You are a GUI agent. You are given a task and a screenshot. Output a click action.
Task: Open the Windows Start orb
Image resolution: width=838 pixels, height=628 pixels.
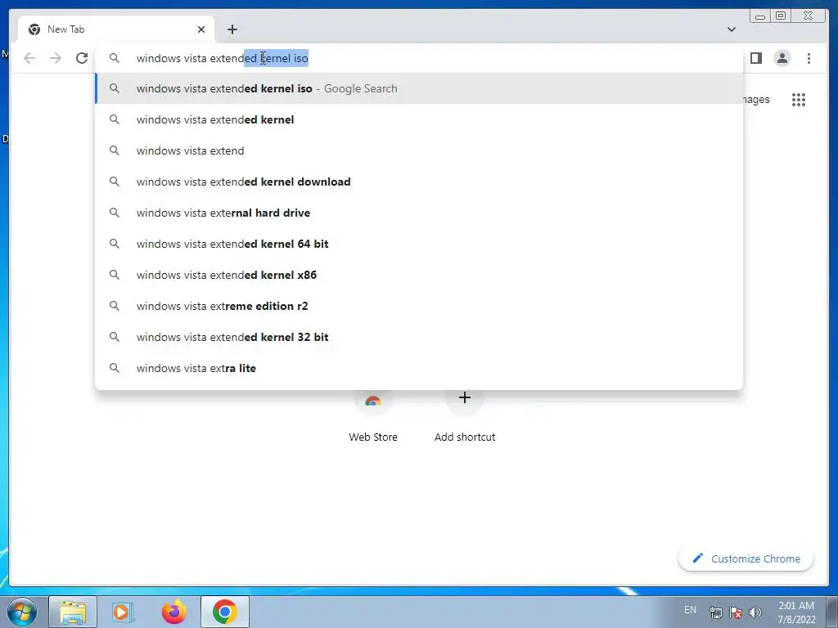pyautogui.click(x=22, y=612)
